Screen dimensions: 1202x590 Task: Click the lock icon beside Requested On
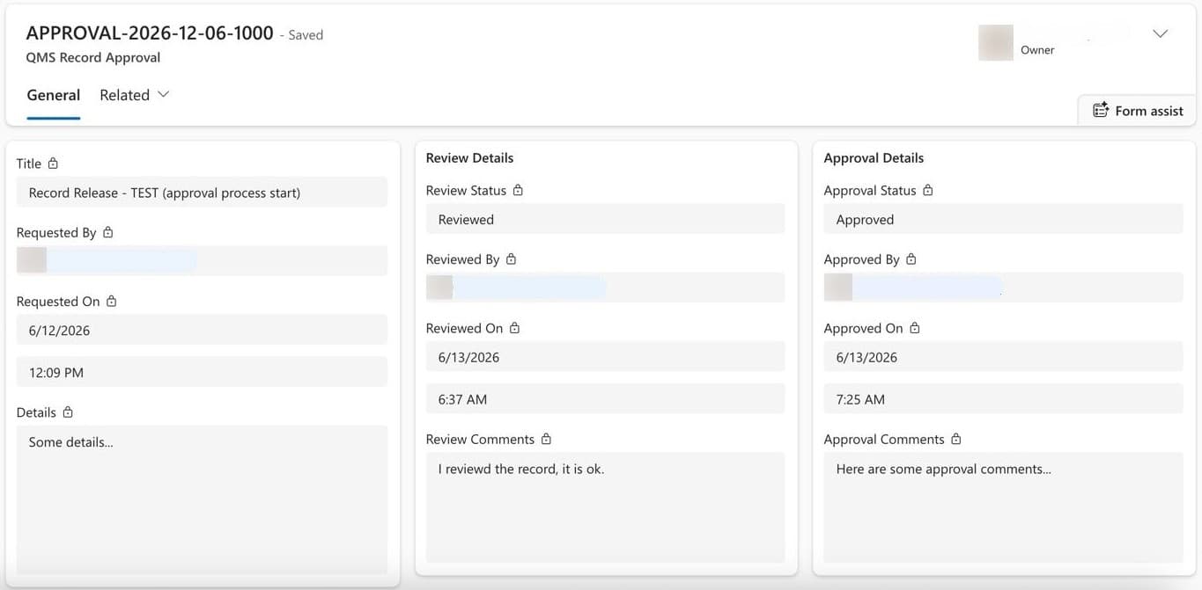coord(111,301)
